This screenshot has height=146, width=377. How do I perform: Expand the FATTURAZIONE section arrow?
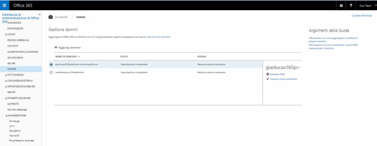pyautogui.click(x=6, y=75)
